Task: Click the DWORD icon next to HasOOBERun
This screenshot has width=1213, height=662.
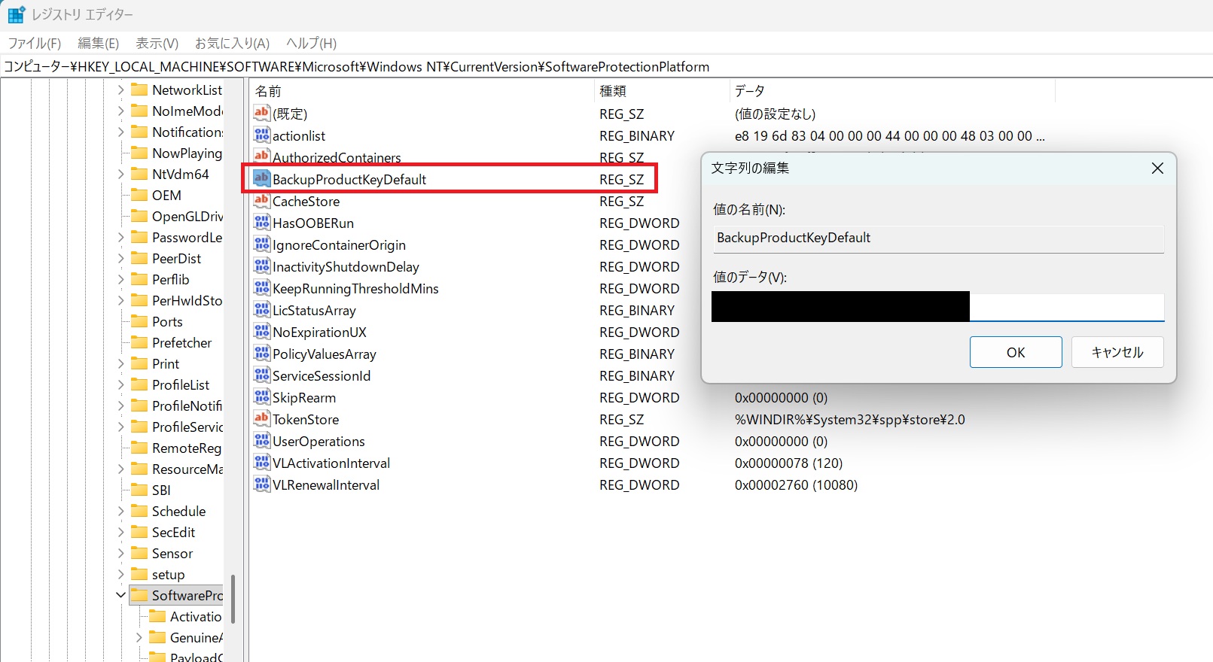Action: (x=261, y=223)
